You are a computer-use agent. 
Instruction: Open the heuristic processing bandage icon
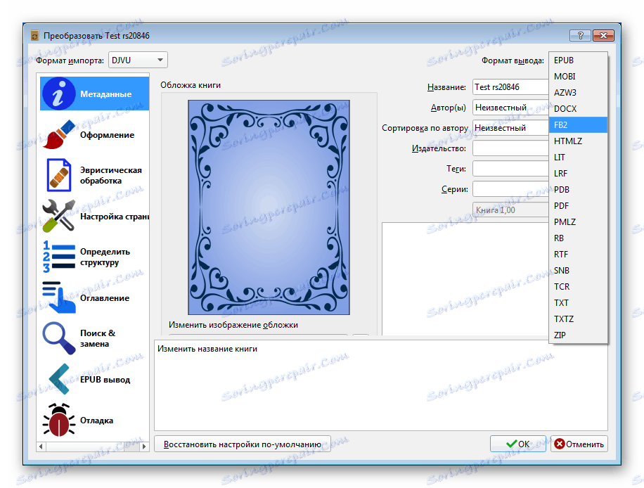click(59, 175)
